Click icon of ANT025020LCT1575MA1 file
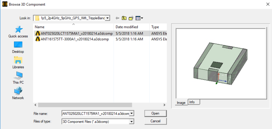 pos(37,33)
